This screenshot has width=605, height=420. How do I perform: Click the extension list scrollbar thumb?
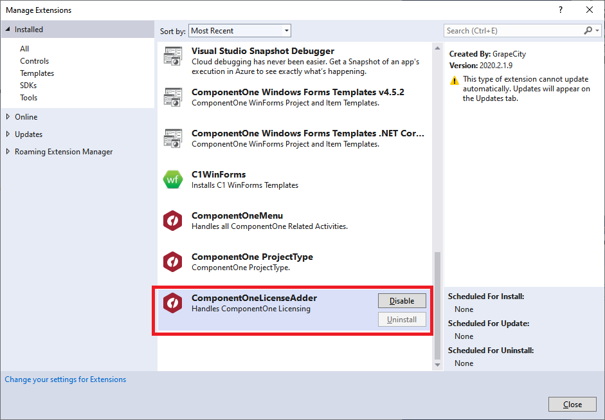pyautogui.click(x=437, y=306)
